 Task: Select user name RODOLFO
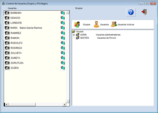tap(17, 43)
